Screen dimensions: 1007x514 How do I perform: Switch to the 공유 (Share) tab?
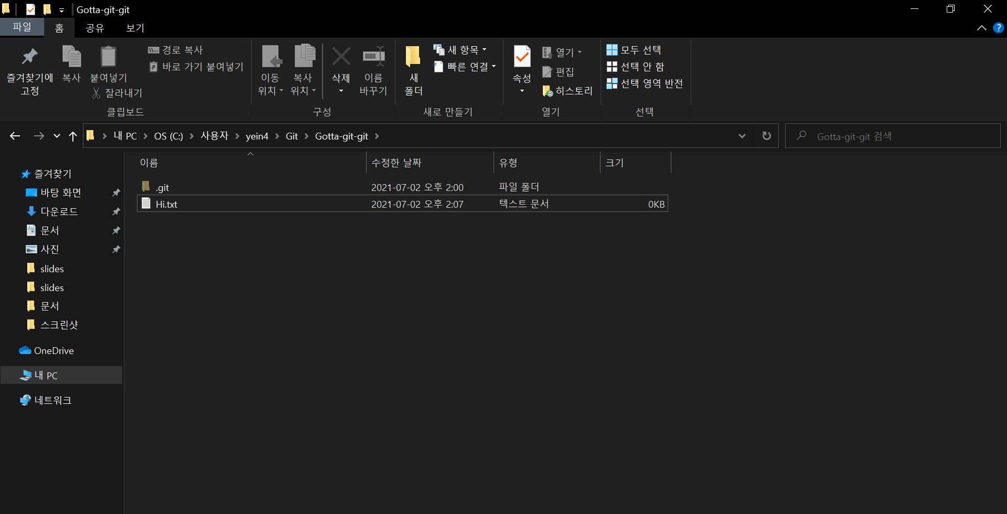coord(95,28)
